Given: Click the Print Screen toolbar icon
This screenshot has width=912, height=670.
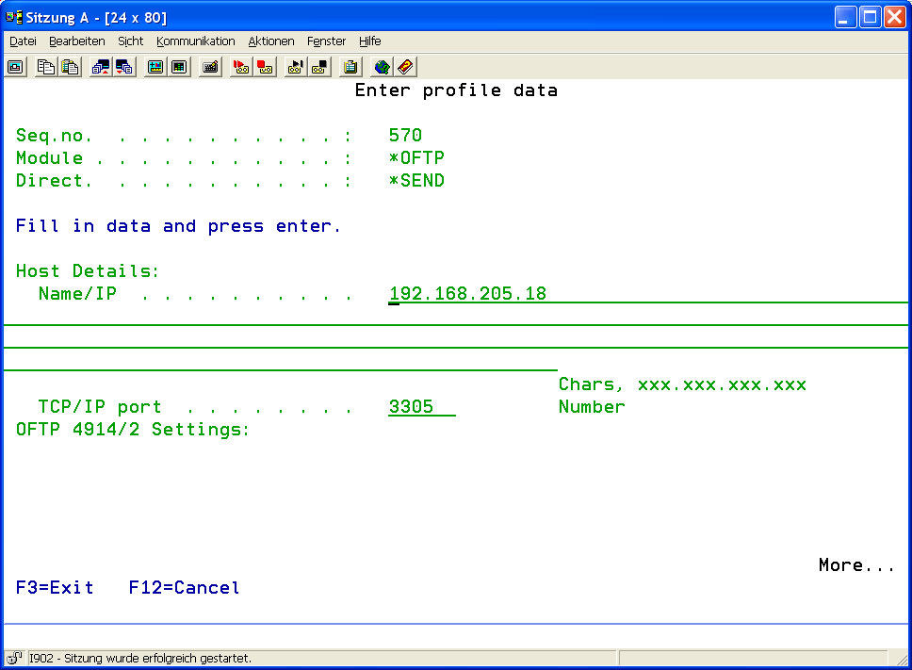Looking at the screenshot, I should coord(16,67).
